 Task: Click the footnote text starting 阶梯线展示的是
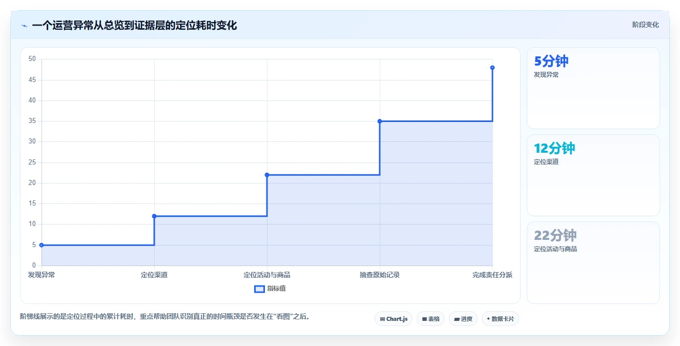click(x=164, y=317)
